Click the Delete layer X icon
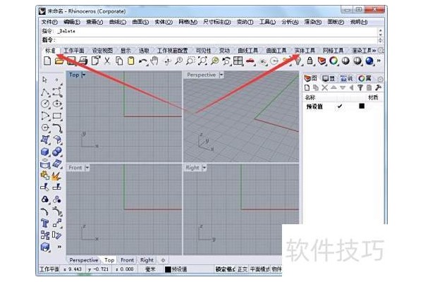 pos(324,87)
